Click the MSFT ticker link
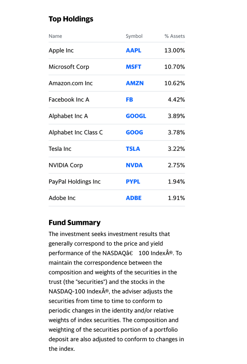247x364 pixels. 133,67
